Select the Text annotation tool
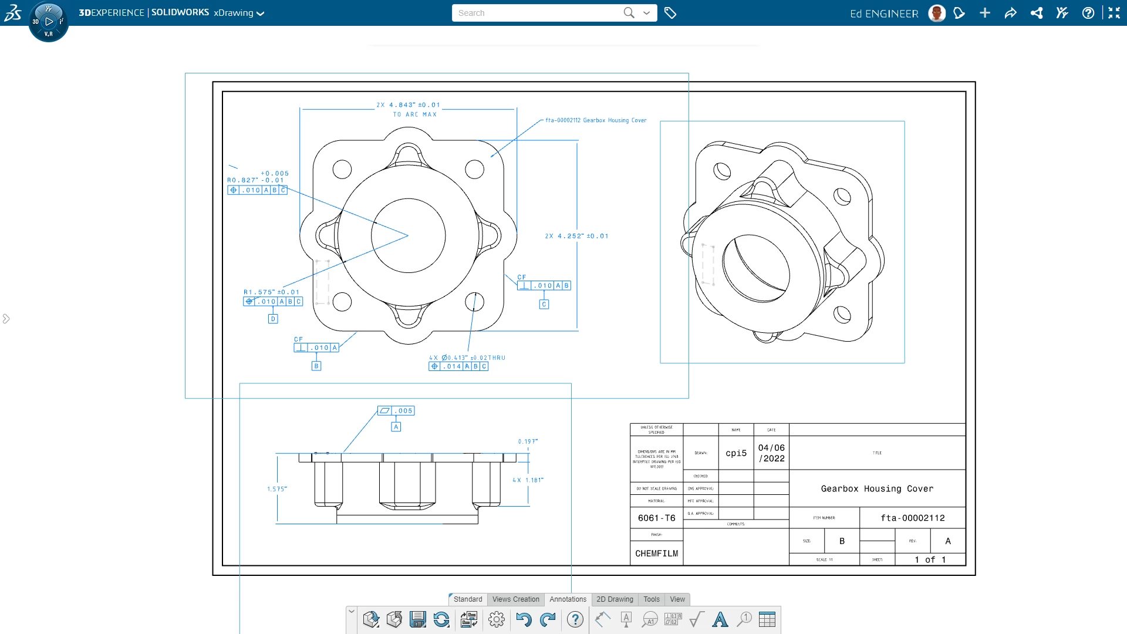The height and width of the screenshot is (634, 1127). click(x=720, y=619)
